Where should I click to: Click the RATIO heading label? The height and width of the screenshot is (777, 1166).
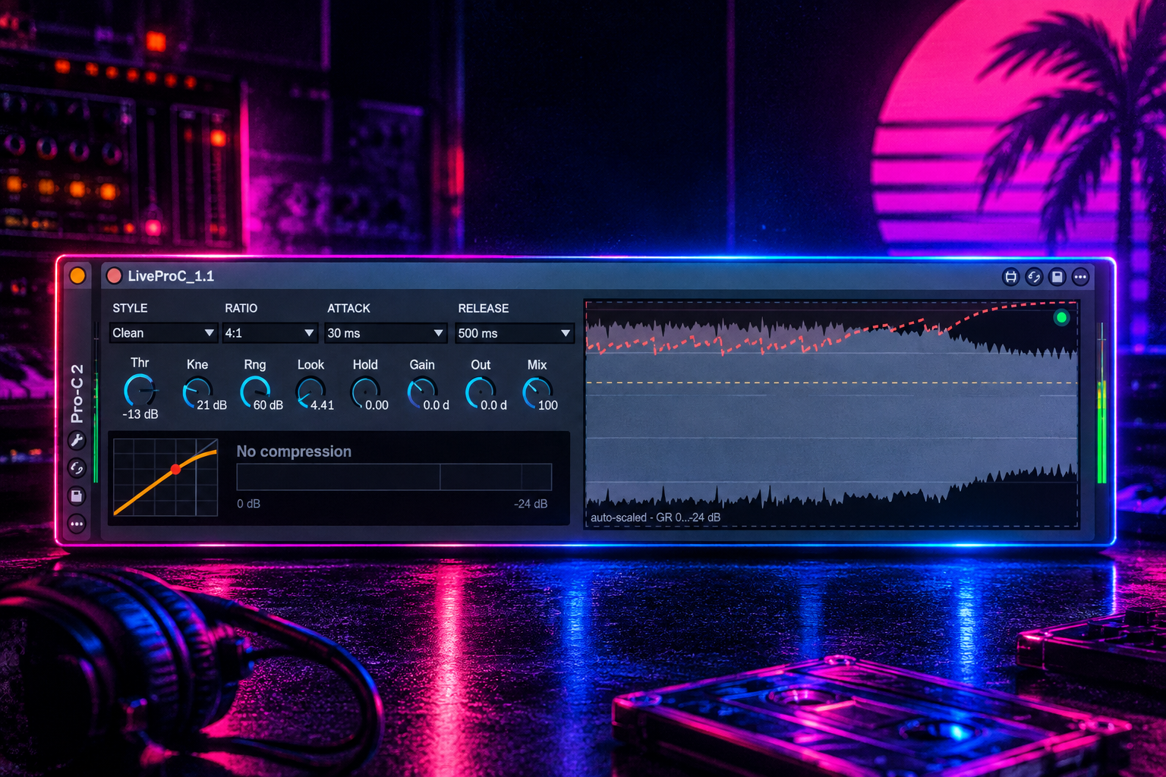241,308
